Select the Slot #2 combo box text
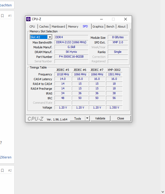 [x=39, y=37]
